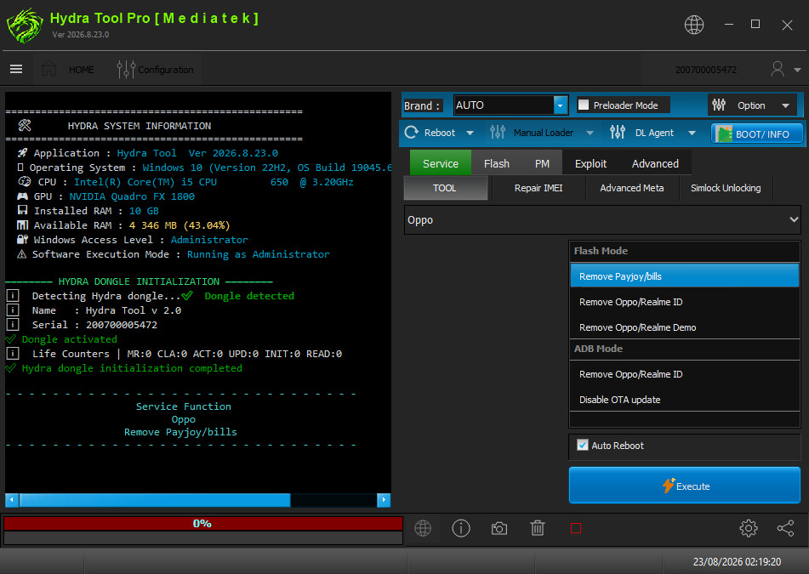Screen dimensions: 809x574
Task: Click the HOME button label
Action: (82, 70)
